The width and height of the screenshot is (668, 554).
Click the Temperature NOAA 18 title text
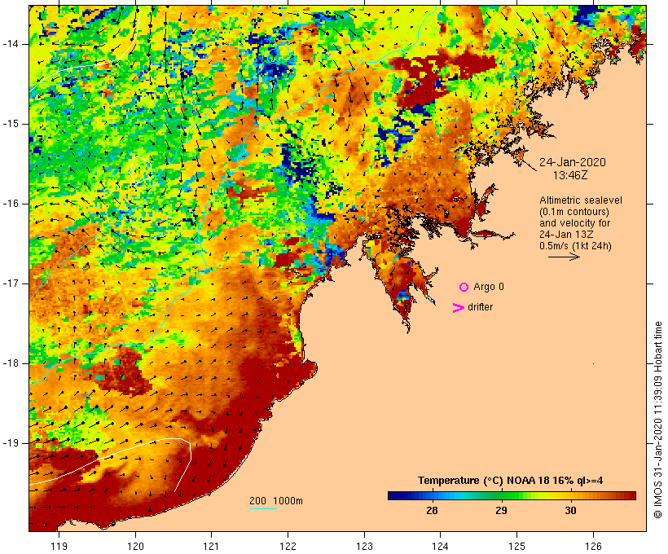tap(511, 481)
